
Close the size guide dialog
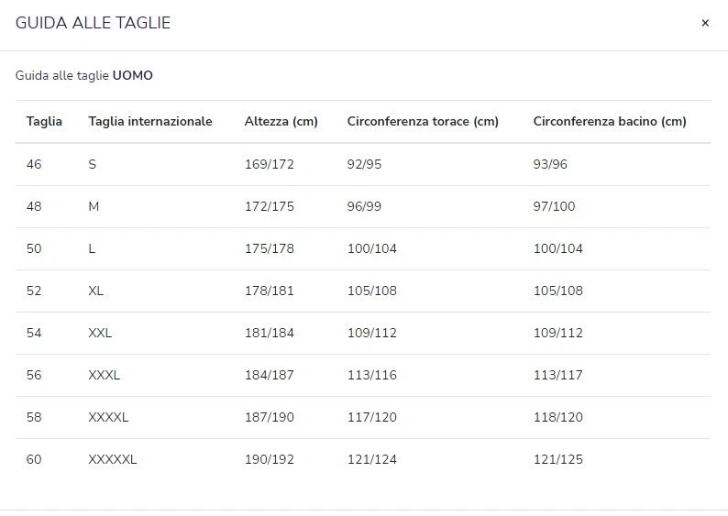705,23
